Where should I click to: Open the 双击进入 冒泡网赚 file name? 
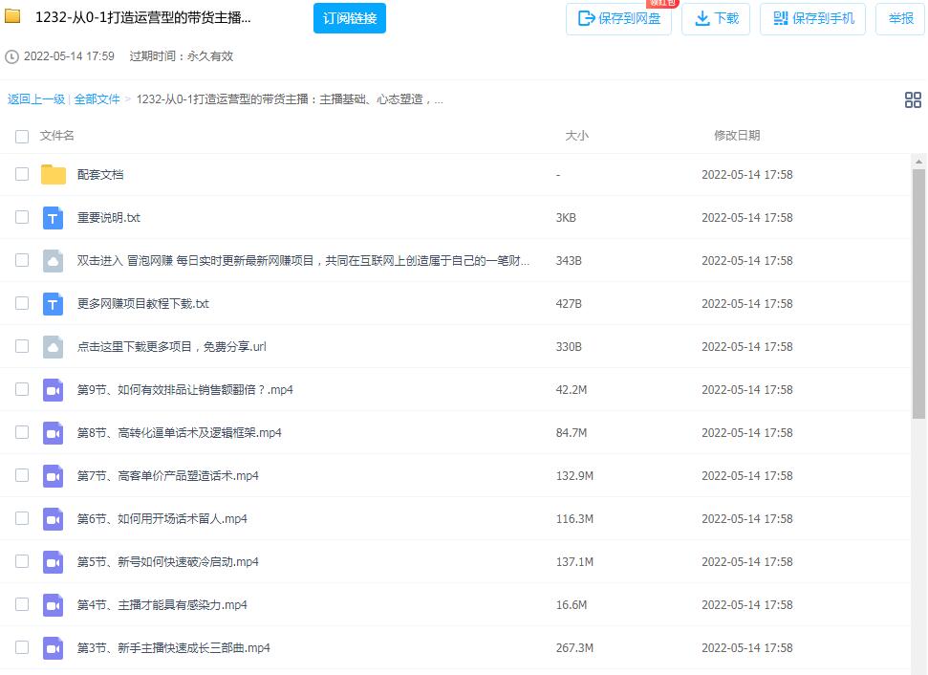coord(303,261)
